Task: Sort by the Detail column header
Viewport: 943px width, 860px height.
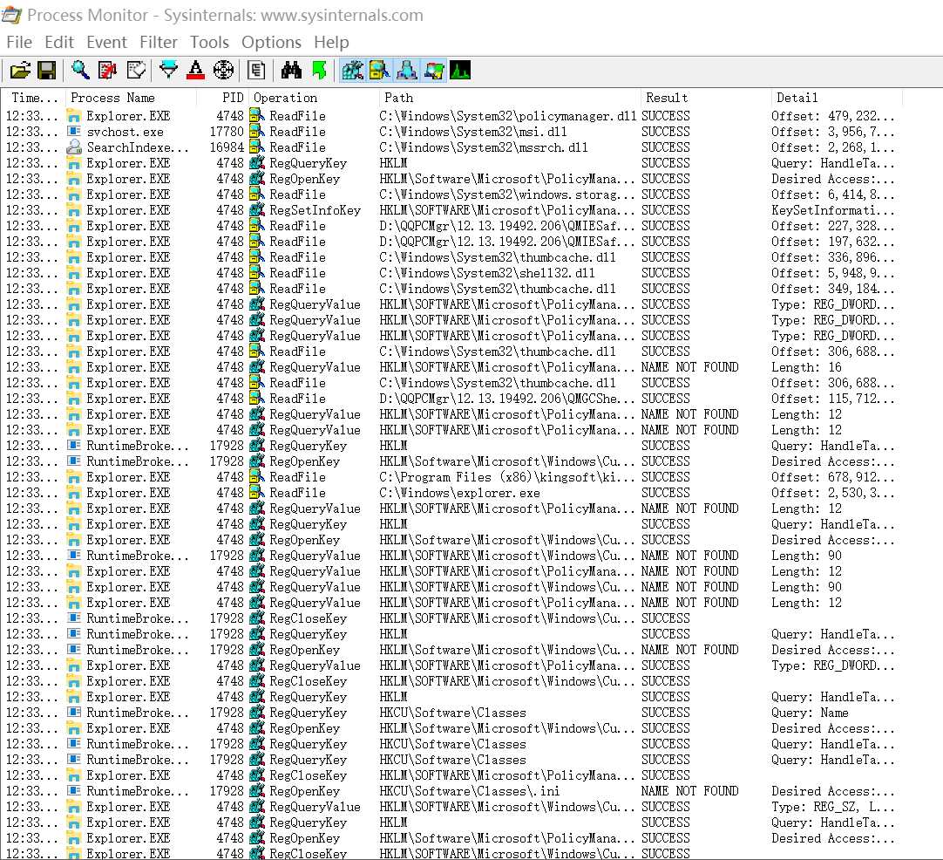Action: [x=837, y=98]
